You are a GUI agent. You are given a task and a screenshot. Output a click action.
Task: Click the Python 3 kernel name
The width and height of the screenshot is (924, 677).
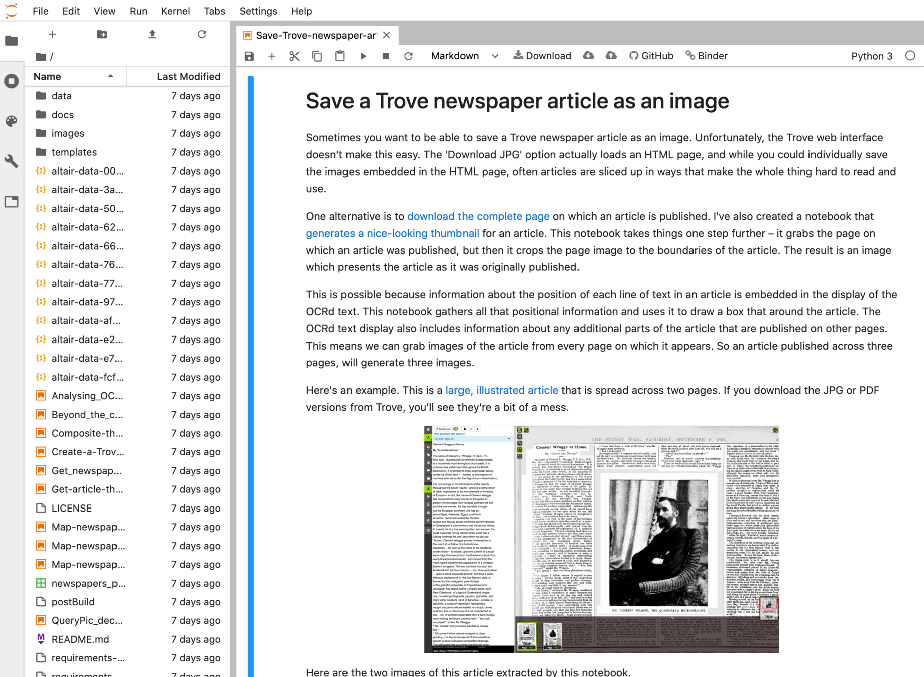pos(872,56)
